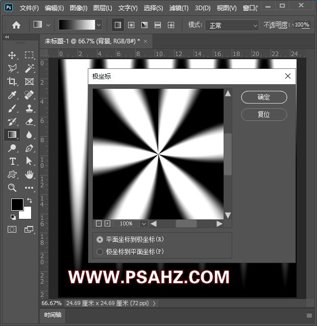Select the Clone Stamp tool
The height and width of the screenshot is (326, 317).
29,108
